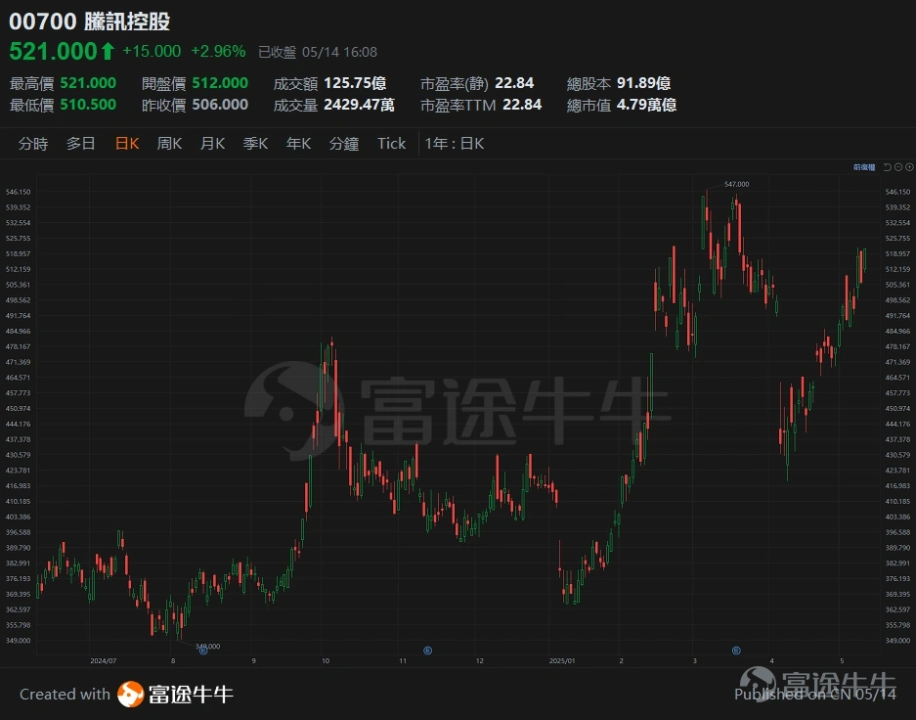
Task: Open the November earnings event marker E
Action: coord(427,651)
